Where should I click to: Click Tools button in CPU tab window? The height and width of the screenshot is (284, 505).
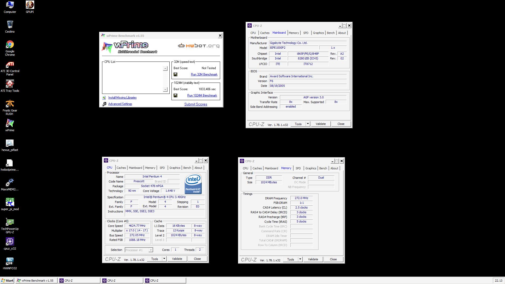coord(155,259)
